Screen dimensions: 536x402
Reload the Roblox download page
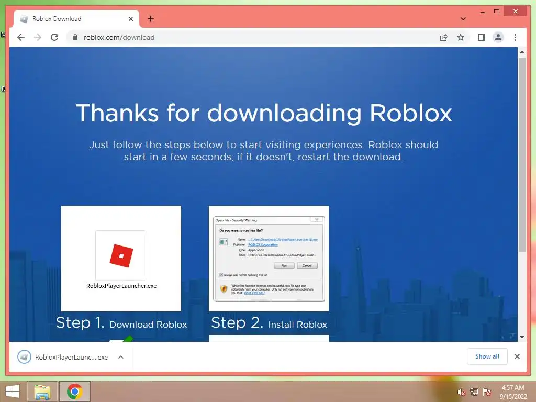pos(54,37)
